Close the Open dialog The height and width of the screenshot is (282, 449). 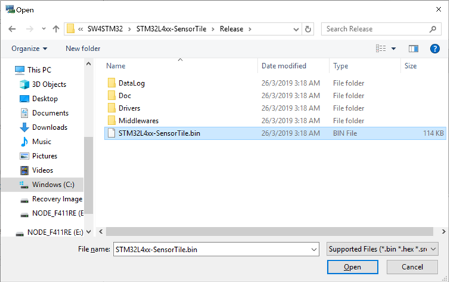pos(438,9)
